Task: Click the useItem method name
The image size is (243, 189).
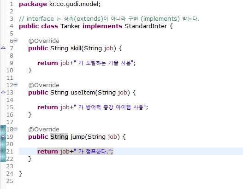Action: click(x=83, y=93)
